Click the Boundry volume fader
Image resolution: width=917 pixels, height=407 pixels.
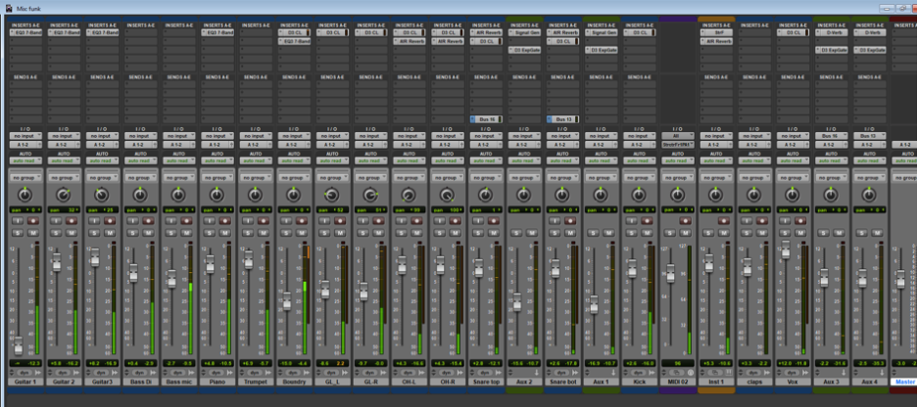click(286, 300)
